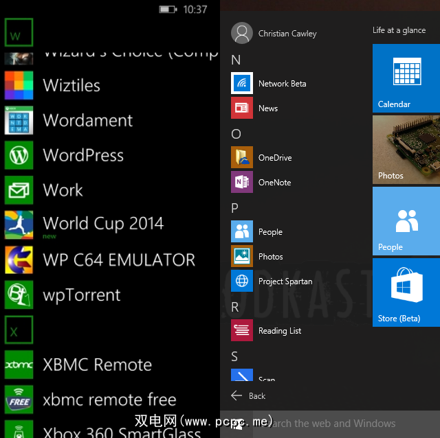Viewport: 440px width, 438px height.
Task: Click the Network Beta label
Action: 283,84
